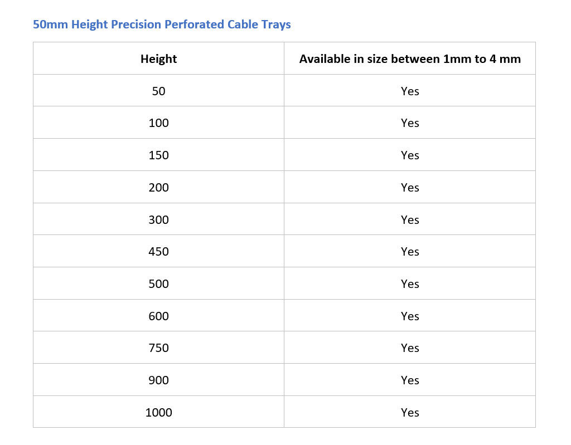Select the 450 height cell
This screenshot has width=571, height=445.
158,251
